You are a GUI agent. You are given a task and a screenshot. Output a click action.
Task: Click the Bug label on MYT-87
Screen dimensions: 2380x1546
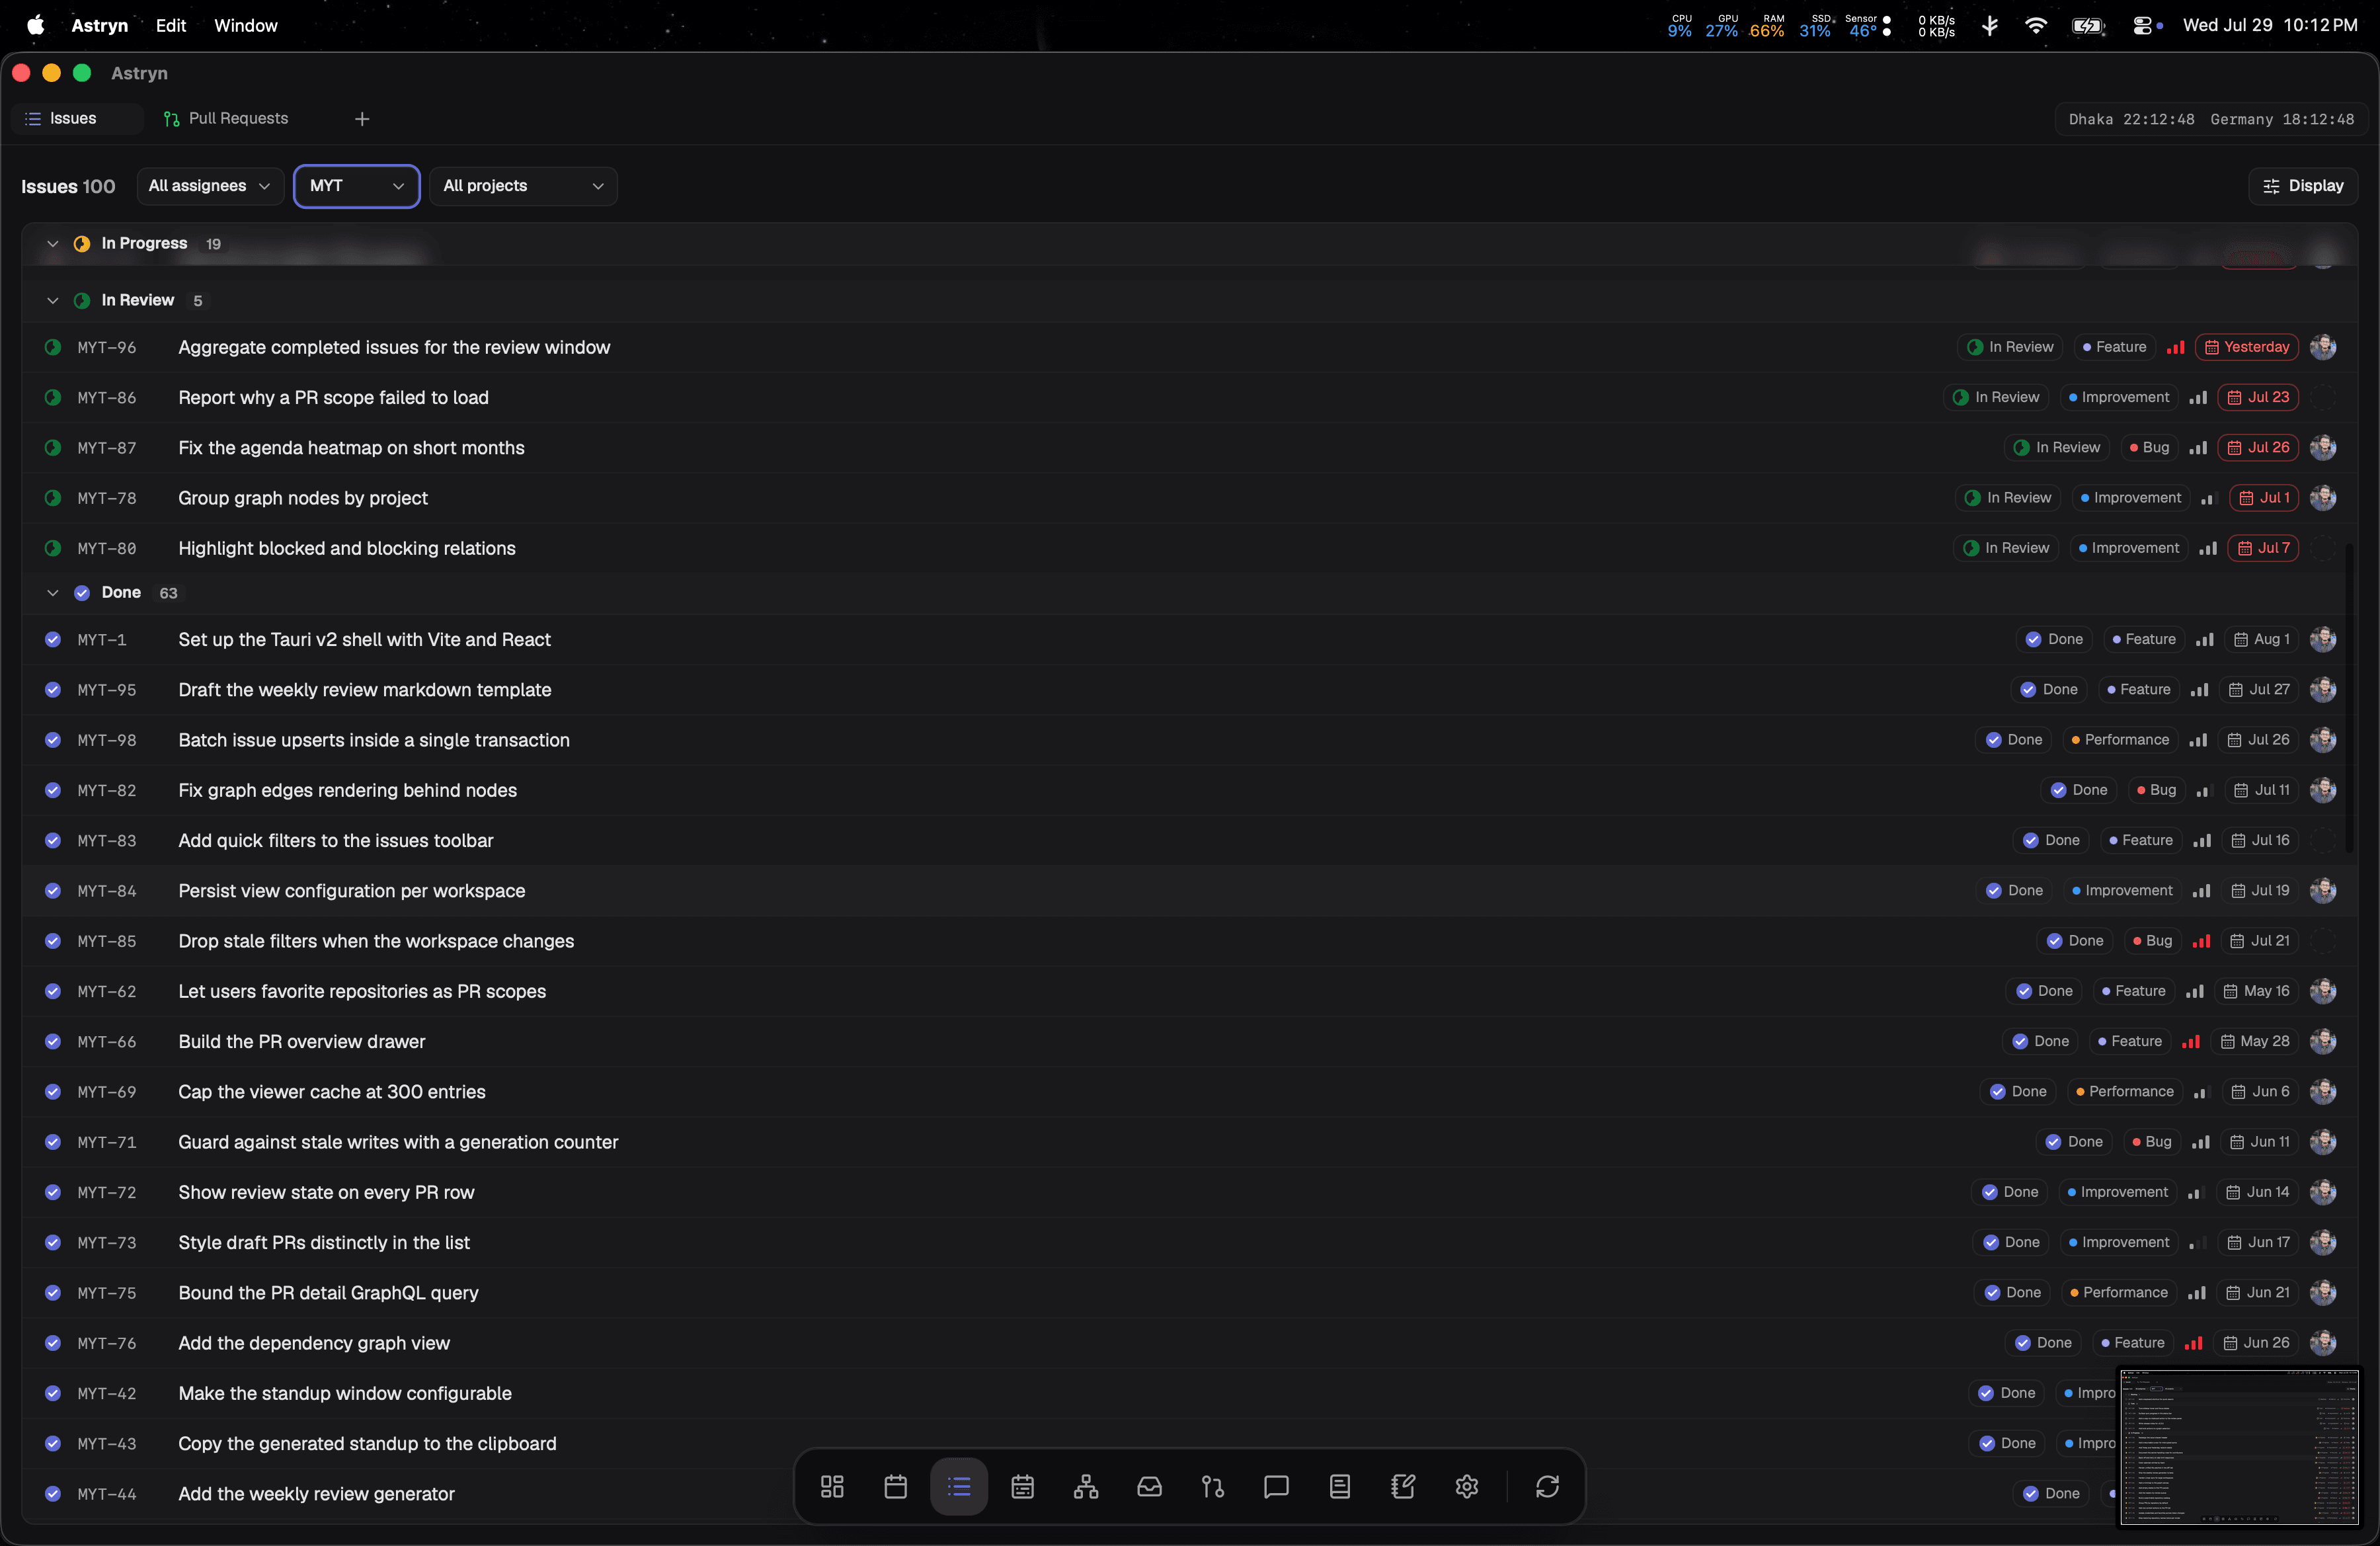(2149, 447)
